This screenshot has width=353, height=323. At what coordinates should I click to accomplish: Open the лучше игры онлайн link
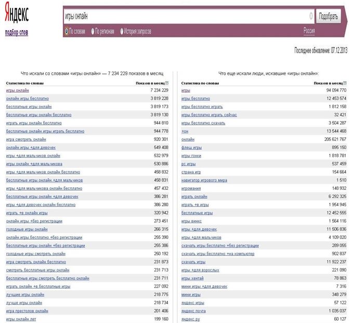pos(24,303)
